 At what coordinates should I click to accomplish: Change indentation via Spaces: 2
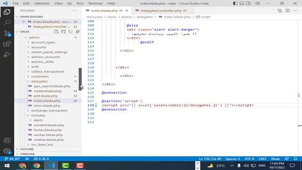point(233,159)
